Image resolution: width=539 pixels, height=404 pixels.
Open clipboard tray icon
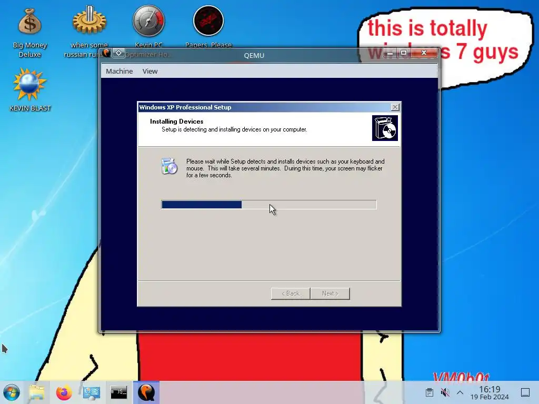click(429, 392)
